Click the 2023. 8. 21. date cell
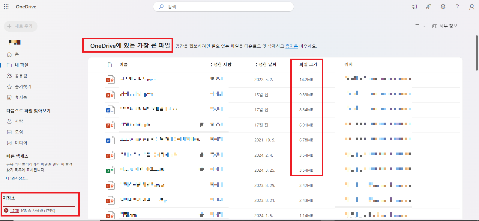Screen dimensions: 479x221 (265, 200)
